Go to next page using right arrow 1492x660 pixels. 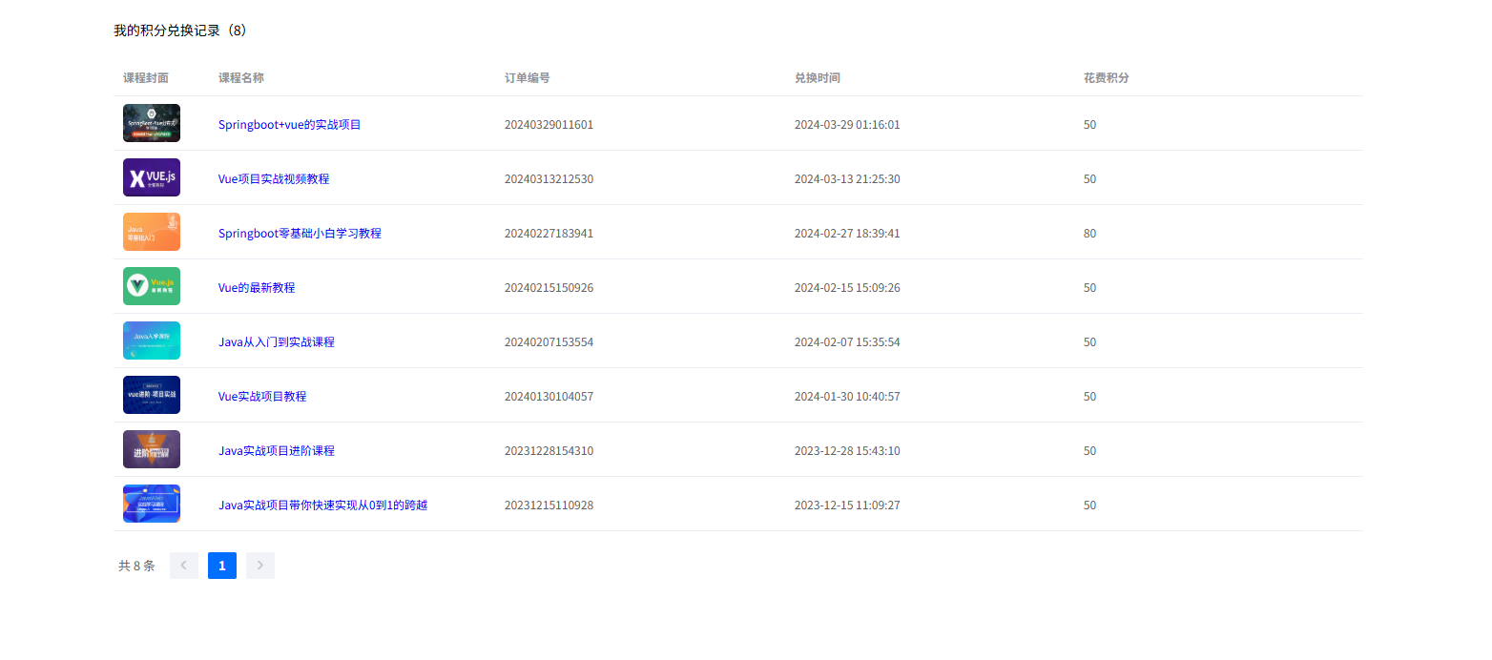pos(260,566)
